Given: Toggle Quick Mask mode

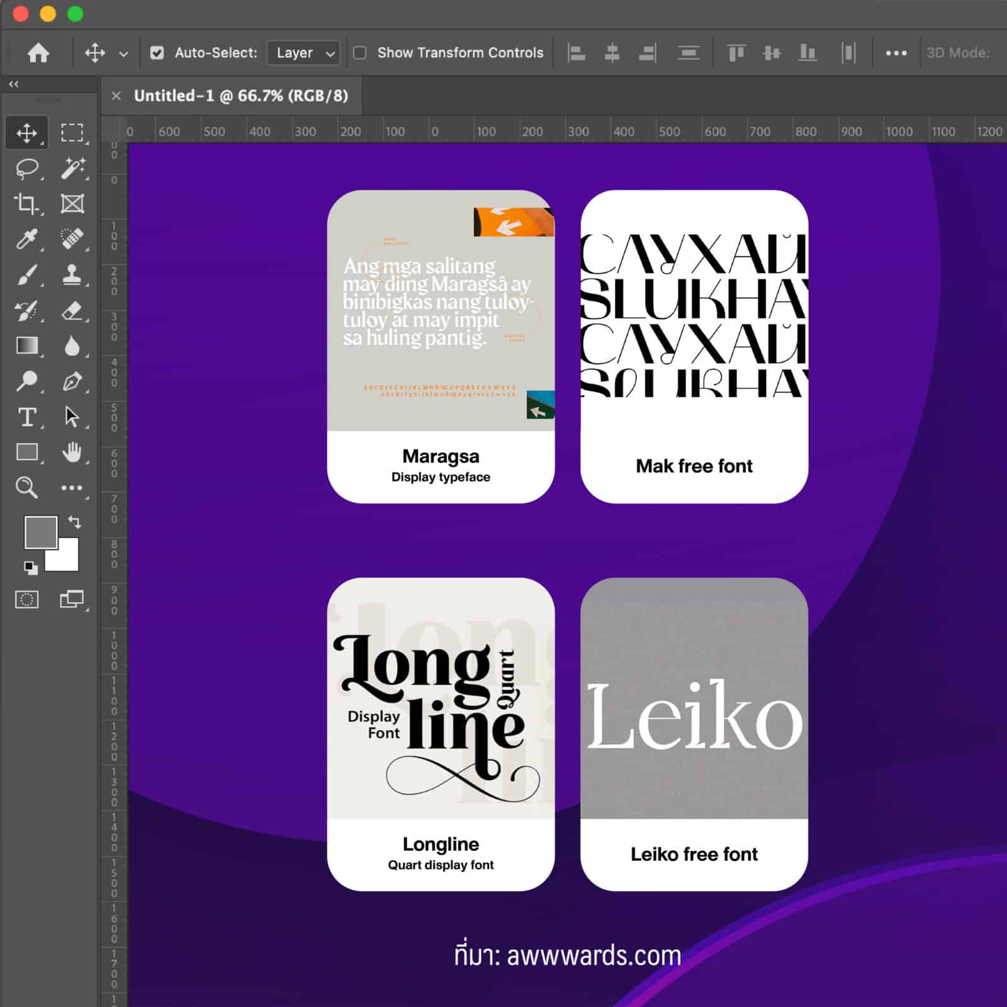Looking at the screenshot, I should (26, 599).
